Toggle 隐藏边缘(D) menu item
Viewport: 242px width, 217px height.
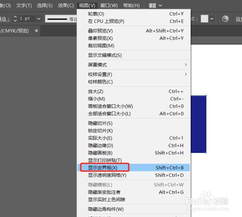click(134, 145)
